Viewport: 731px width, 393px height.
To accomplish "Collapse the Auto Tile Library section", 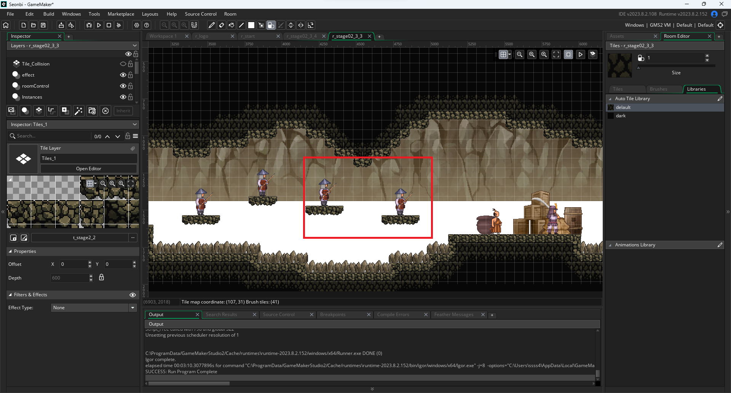I will (x=610, y=99).
